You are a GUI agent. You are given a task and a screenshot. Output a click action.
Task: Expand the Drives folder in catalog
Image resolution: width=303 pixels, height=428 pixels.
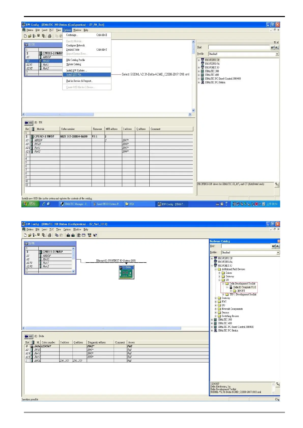coord(220,273)
